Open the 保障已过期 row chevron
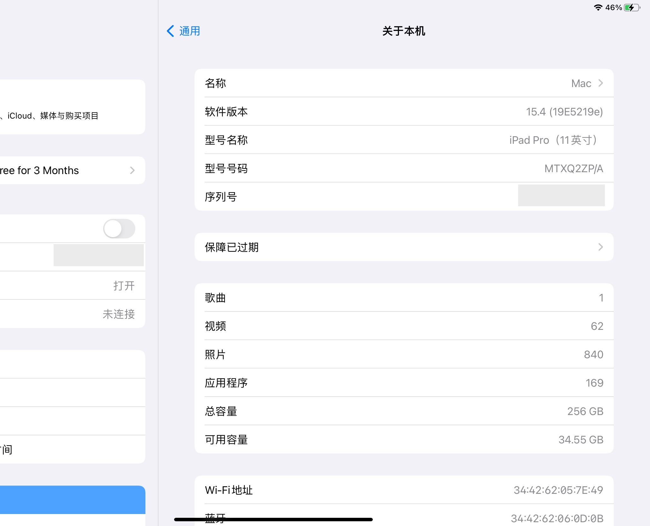This screenshot has width=650, height=526. click(600, 247)
